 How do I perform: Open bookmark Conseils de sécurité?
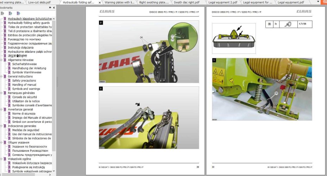coord(25,97)
